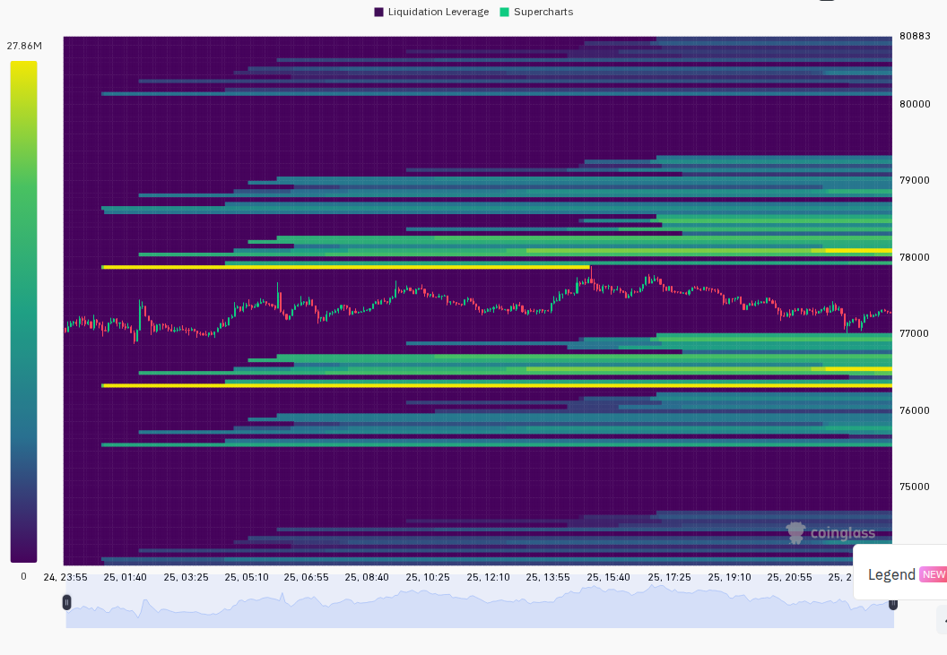Open the Legend panel
947x655 pixels.
click(x=891, y=574)
